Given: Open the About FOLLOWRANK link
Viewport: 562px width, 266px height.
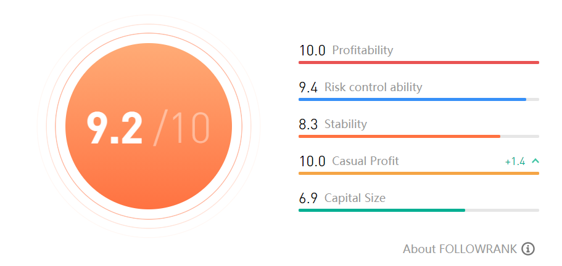Looking at the screenshot, I should tap(460, 249).
